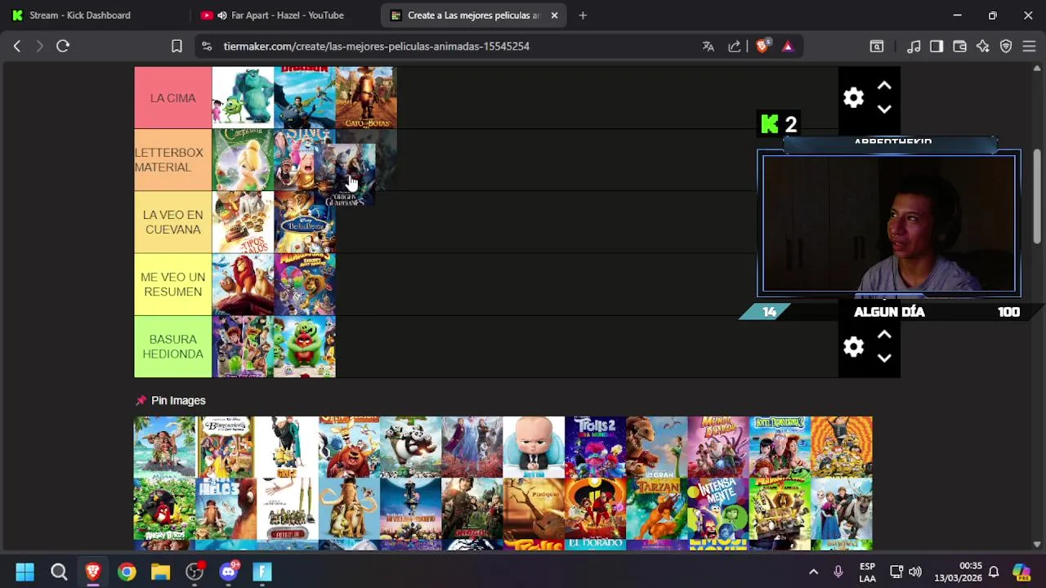Click the Pin Images label
This screenshot has width=1046, height=588.
(x=178, y=400)
